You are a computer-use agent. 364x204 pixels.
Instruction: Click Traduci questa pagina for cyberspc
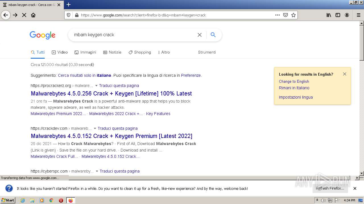[119, 171]
